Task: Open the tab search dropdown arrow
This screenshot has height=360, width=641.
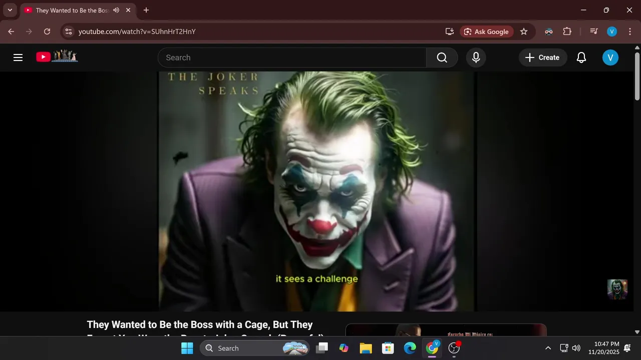Action: coord(10,10)
